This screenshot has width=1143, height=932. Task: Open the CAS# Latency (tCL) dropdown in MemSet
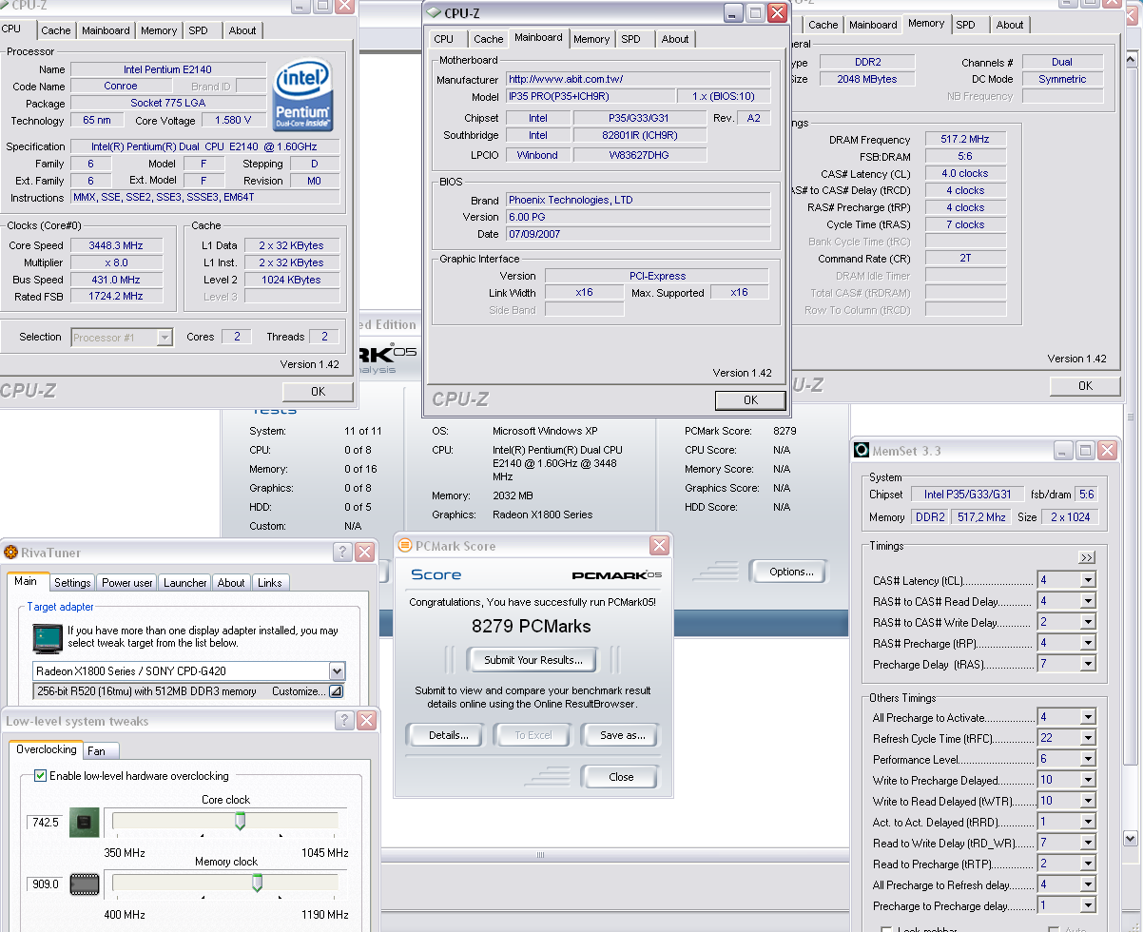click(1088, 580)
